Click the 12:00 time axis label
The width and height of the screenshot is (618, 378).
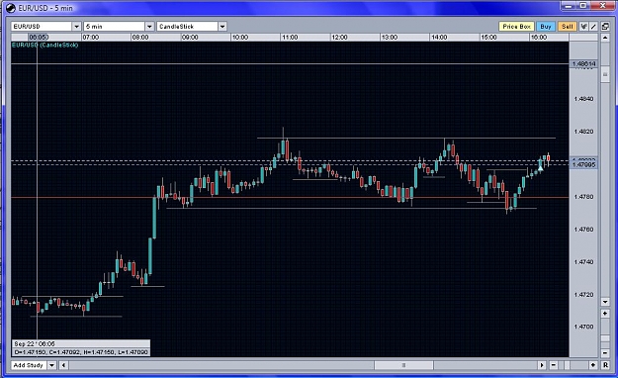pyautogui.click(x=339, y=38)
